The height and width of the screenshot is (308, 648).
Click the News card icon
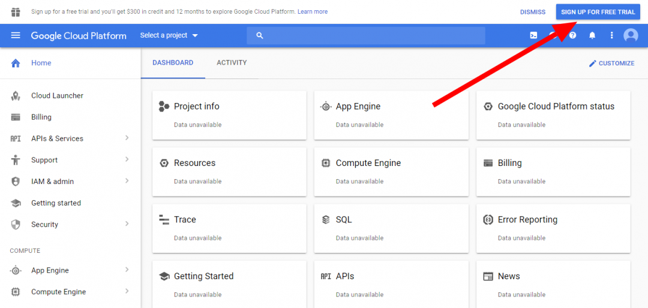tap(488, 276)
